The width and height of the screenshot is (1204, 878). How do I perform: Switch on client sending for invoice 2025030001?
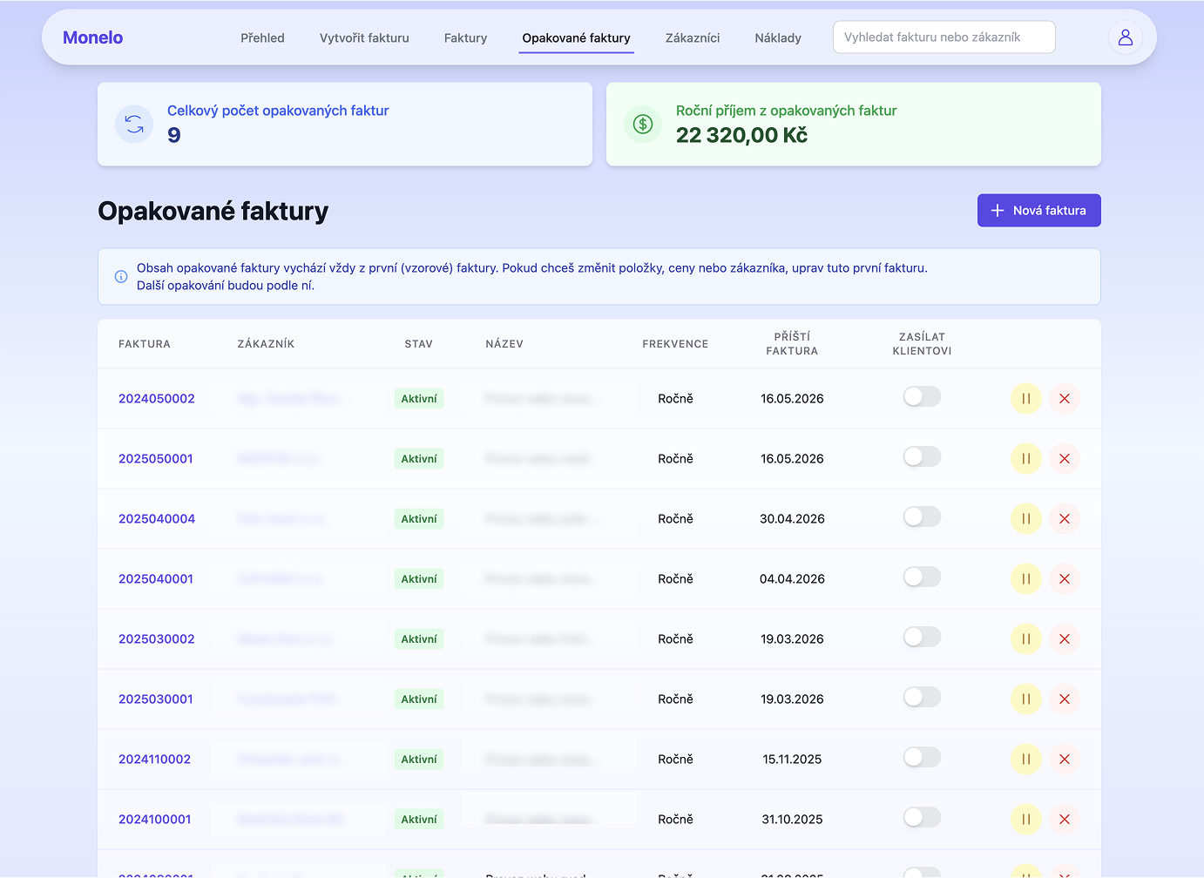tap(922, 698)
